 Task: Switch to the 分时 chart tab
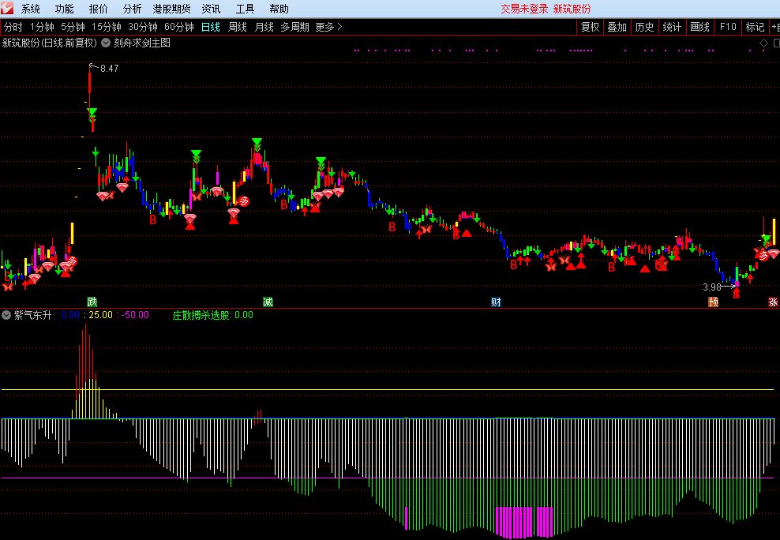[x=13, y=27]
